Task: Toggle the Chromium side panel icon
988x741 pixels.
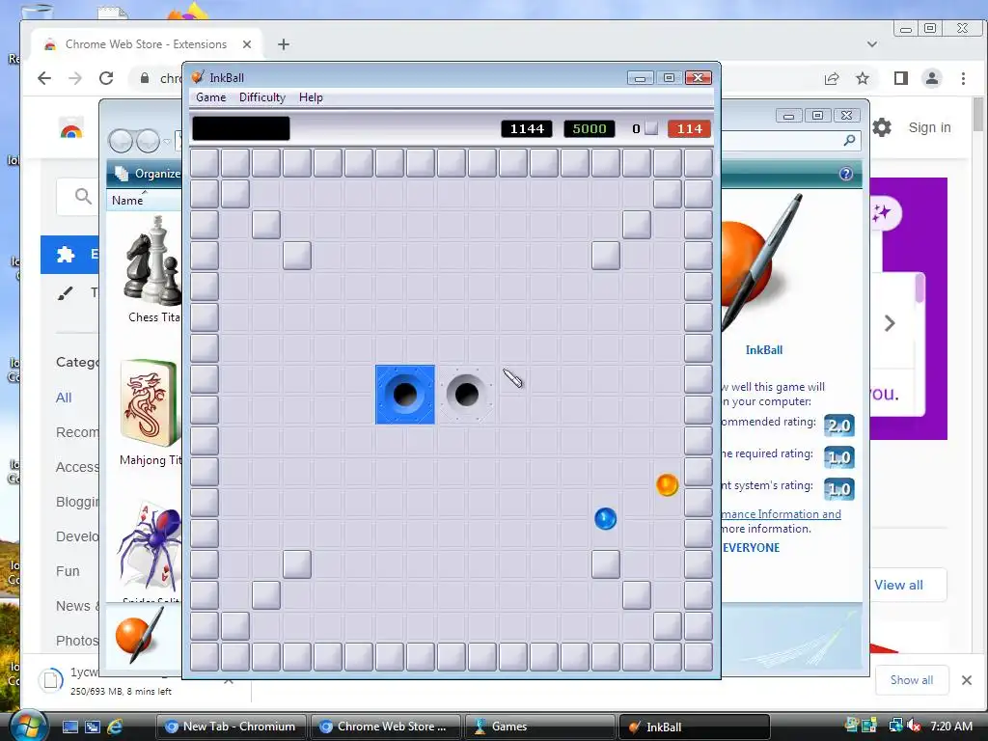Action: coord(901,78)
